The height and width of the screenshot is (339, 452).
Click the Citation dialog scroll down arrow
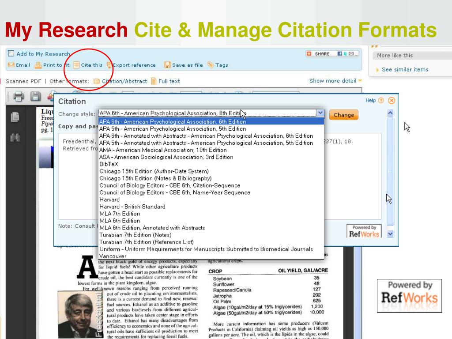click(x=390, y=234)
